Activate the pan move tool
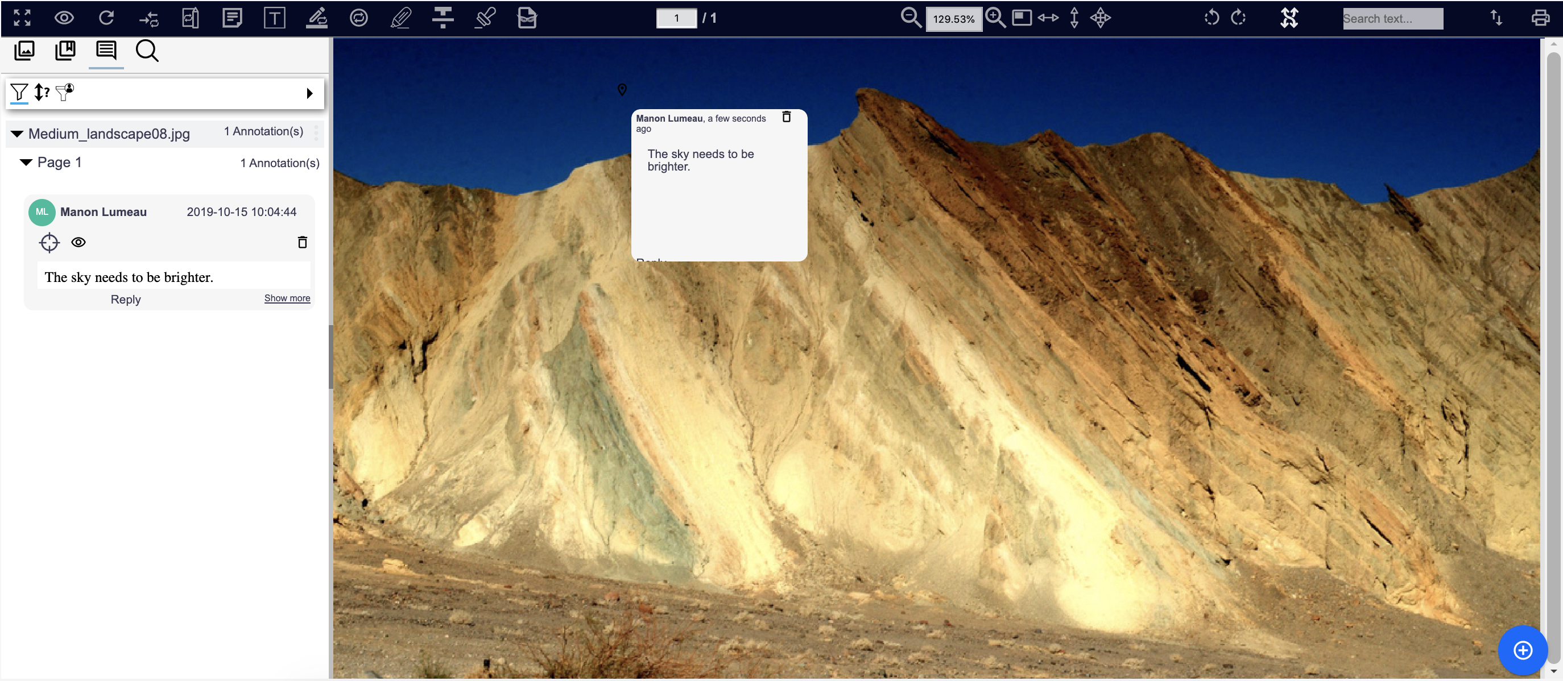This screenshot has height=681, width=1563. [x=1100, y=18]
